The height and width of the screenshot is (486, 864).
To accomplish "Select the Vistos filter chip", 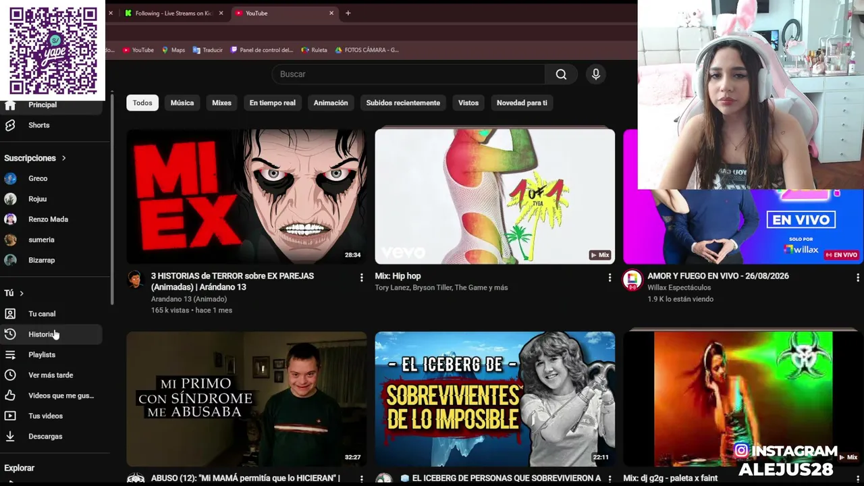I will pyautogui.click(x=468, y=103).
